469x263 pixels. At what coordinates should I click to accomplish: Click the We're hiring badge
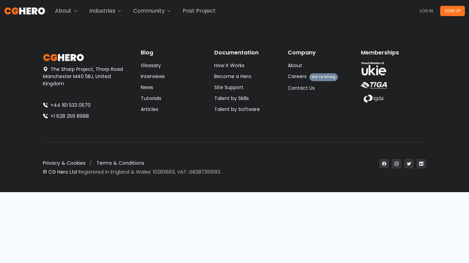click(323, 77)
